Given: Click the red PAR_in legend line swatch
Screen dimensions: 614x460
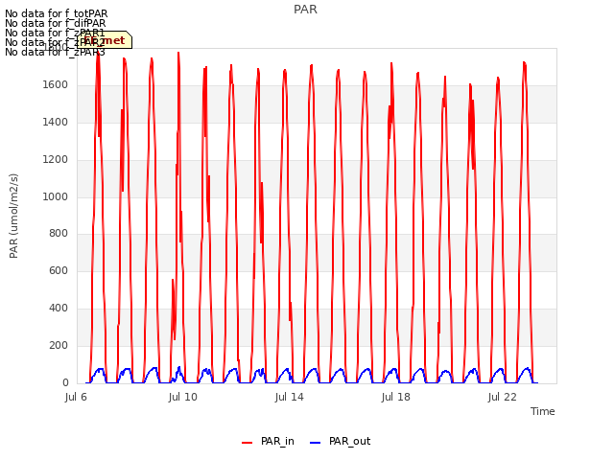Looking at the screenshot, I should (x=248, y=443).
